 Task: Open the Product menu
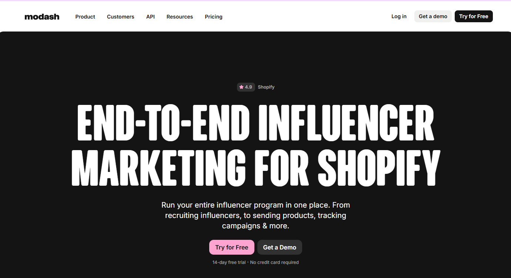pos(85,17)
